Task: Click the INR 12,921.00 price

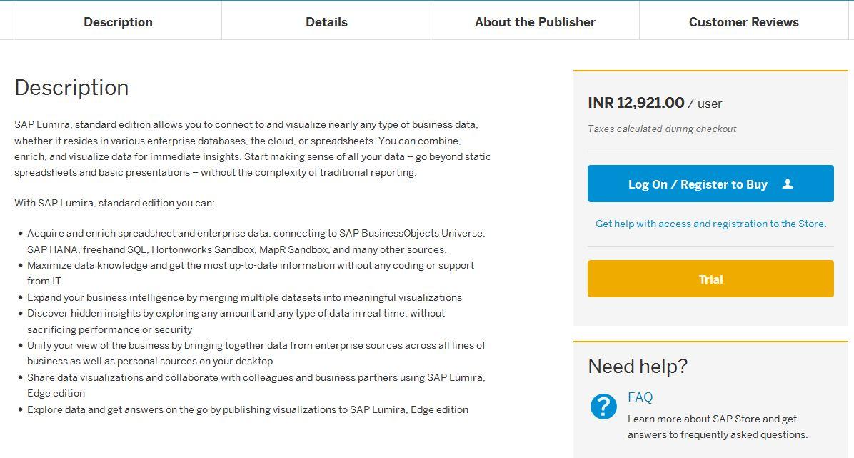Action: (x=636, y=103)
